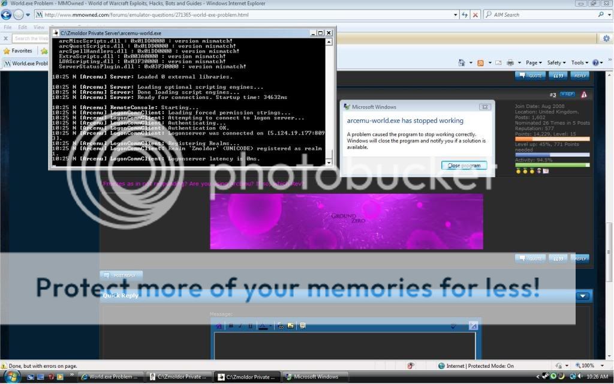Click the orange RSS Feeds icon
Screen dimensions: 614x384
click(480, 62)
